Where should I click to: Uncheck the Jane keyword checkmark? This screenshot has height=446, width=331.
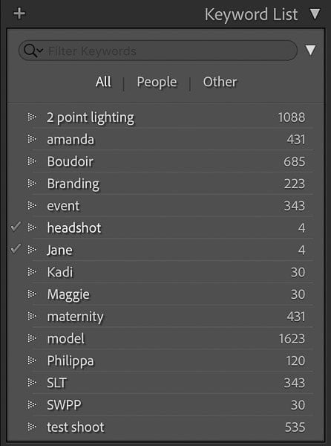coord(16,249)
